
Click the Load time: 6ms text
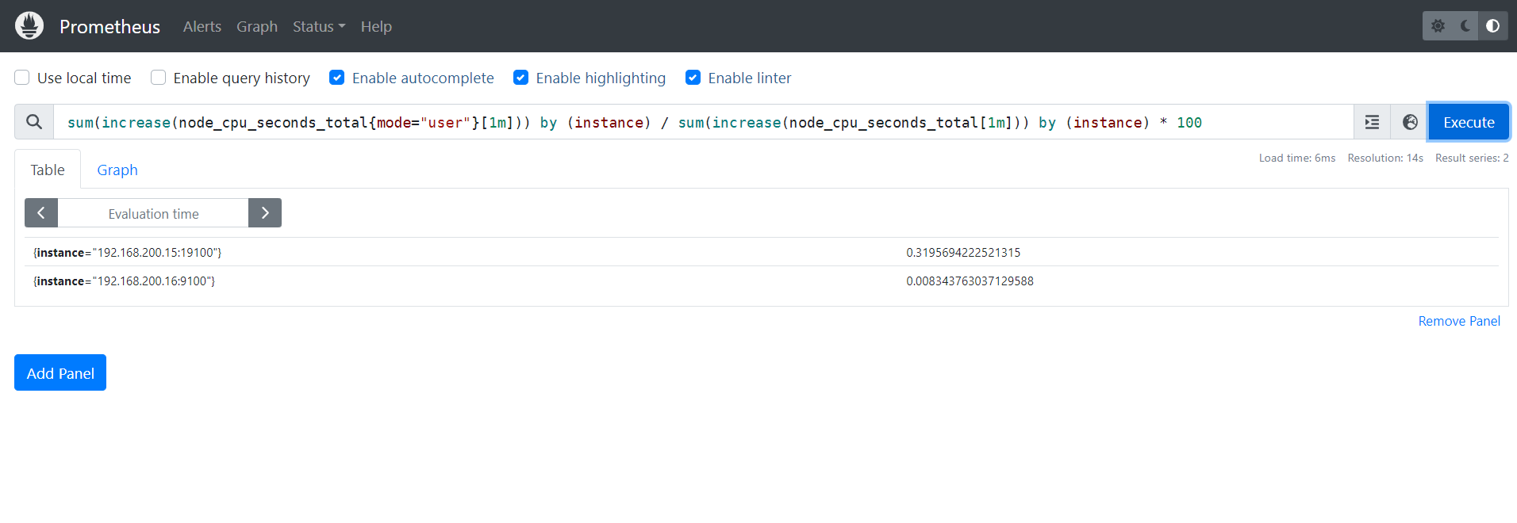(1297, 158)
